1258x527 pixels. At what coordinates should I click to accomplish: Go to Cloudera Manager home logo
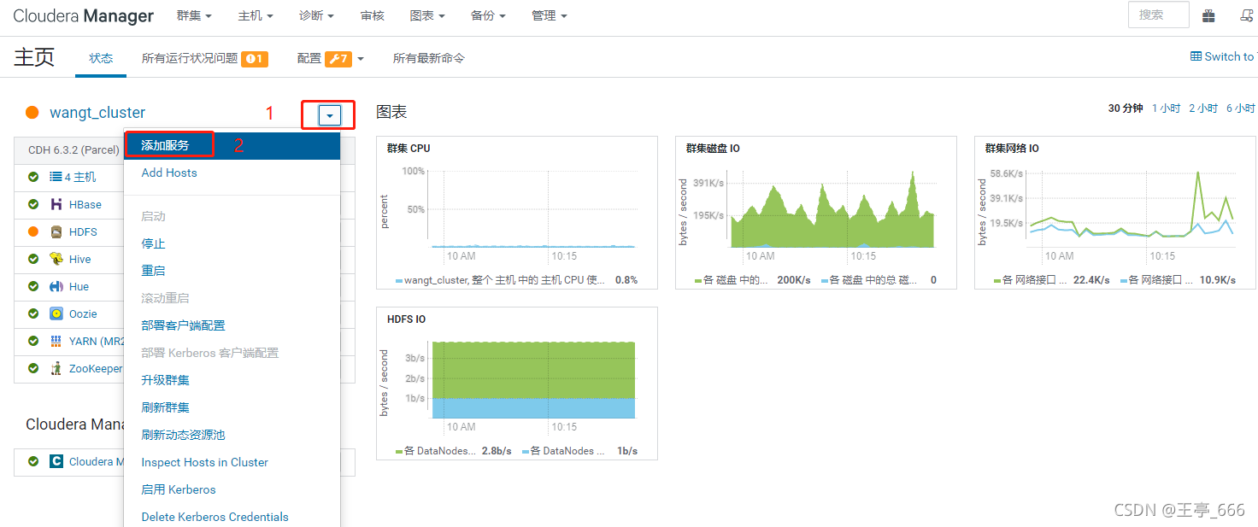click(84, 15)
